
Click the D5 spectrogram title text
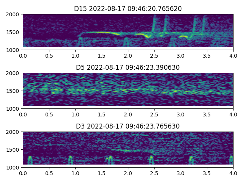click(x=128, y=67)
